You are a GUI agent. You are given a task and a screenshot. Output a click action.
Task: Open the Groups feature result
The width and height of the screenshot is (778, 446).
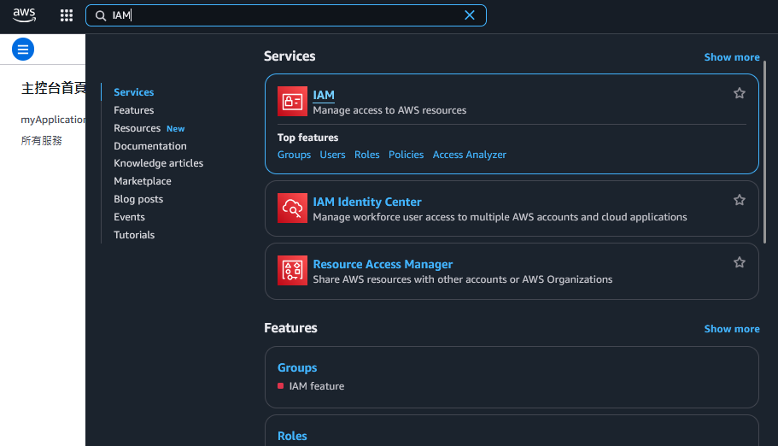pos(296,367)
